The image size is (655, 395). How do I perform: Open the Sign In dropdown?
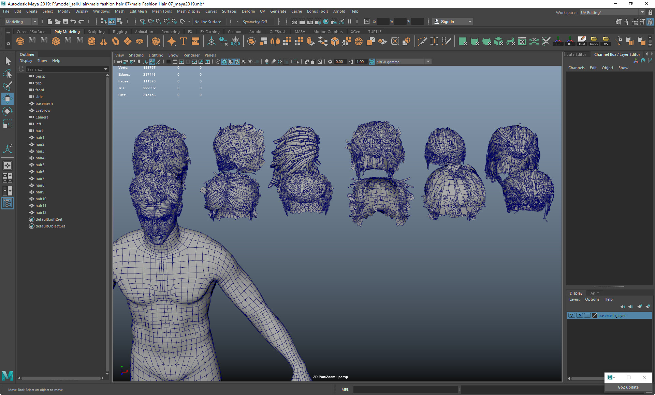tap(453, 22)
